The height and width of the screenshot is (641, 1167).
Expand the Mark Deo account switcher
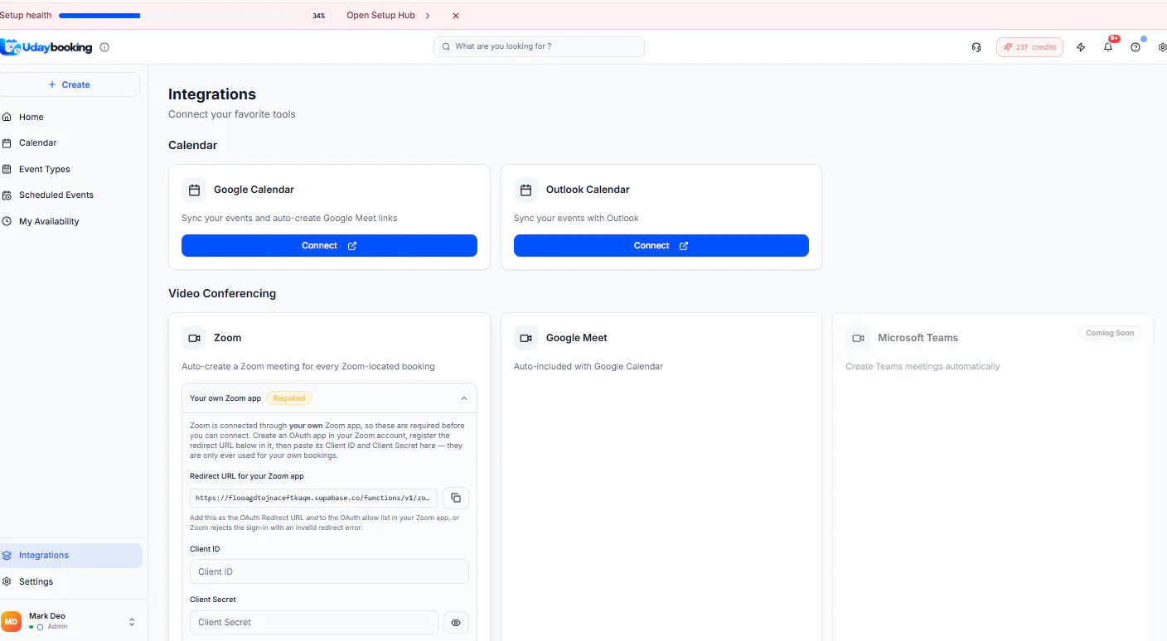[131, 621]
